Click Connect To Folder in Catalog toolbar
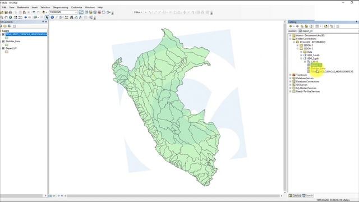 (x=326, y=26)
